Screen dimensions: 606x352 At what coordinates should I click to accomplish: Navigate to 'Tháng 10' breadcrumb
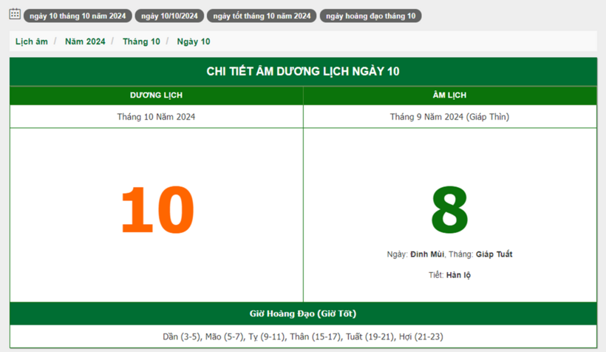pyautogui.click(x=141, y=41)
